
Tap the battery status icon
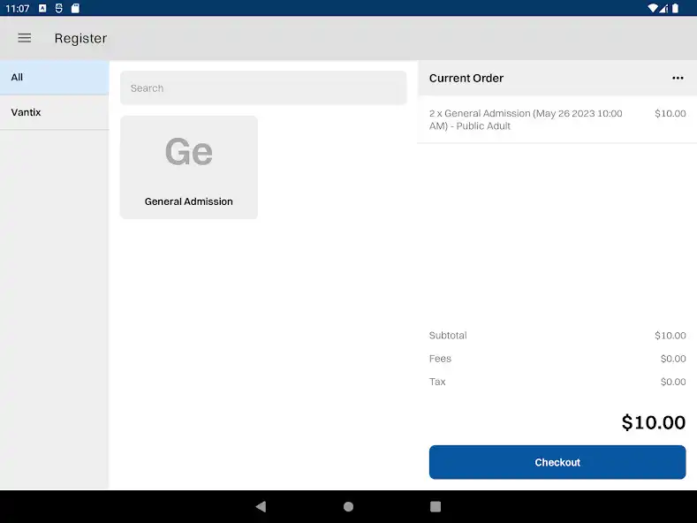click(x=675, y=8)
